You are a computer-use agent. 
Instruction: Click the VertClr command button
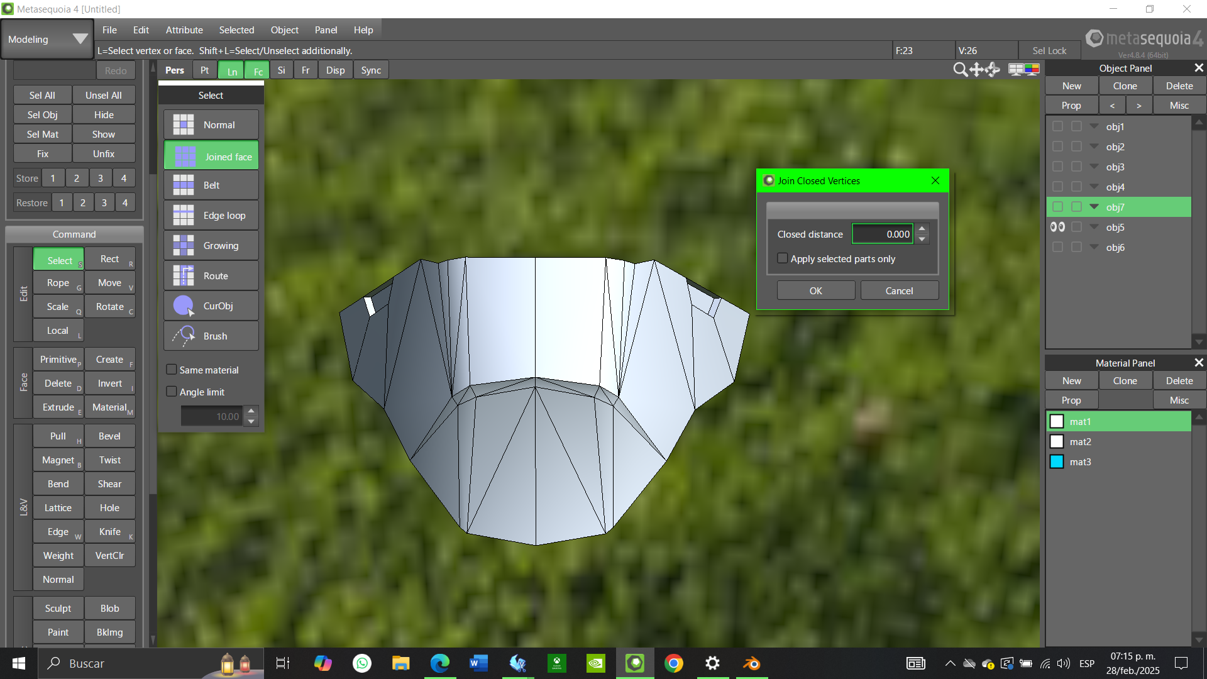coord(109,555)
